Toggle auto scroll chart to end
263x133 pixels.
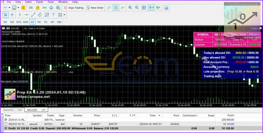152,8
